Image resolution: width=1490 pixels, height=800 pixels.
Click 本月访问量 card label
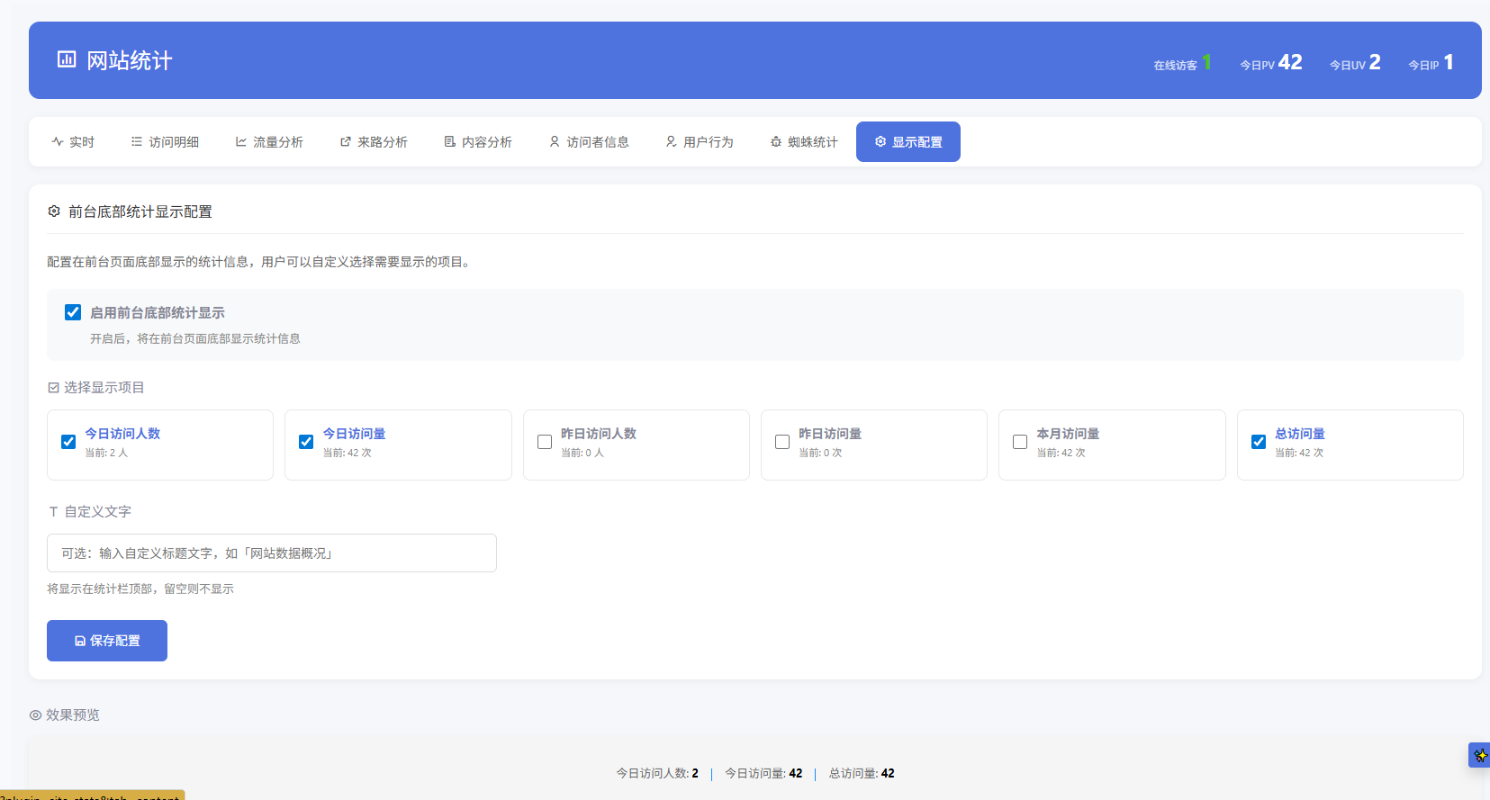click(1068, 434)
